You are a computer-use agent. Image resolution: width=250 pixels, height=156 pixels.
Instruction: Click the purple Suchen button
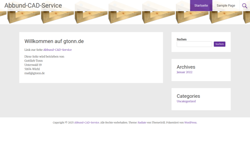pos(220,44)
